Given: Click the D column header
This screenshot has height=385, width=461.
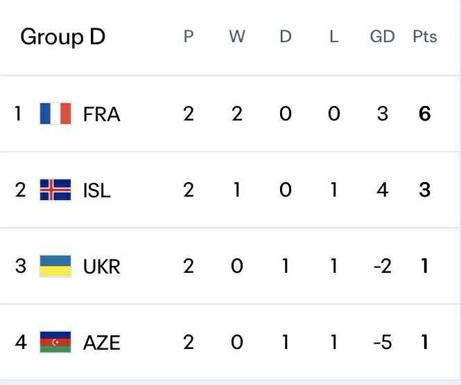Looking at the screenshot, I should tap(286, 37).
